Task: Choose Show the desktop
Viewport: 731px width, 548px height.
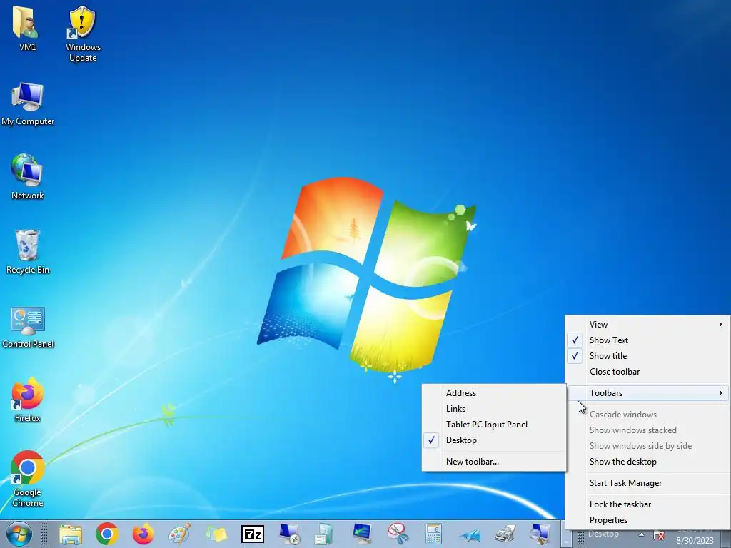Action: [647, 462]
